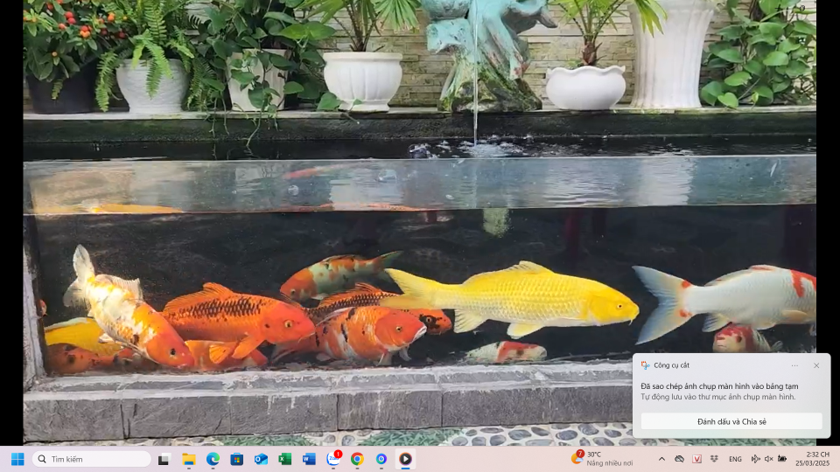
Task: Click 'Nắng nhiều nơi' weather text
Action: (609, 463)
